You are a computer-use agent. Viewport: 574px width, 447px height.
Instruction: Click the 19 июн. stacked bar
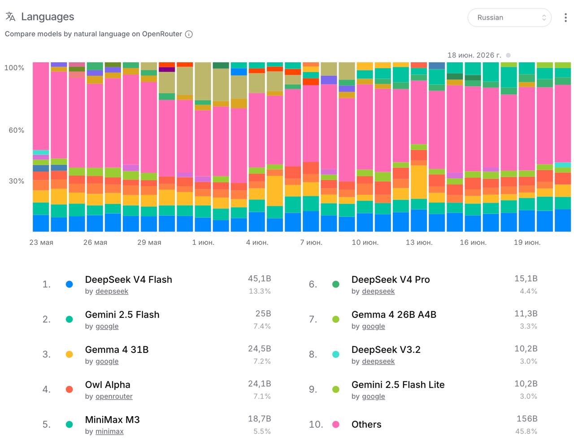click(527, 147)
